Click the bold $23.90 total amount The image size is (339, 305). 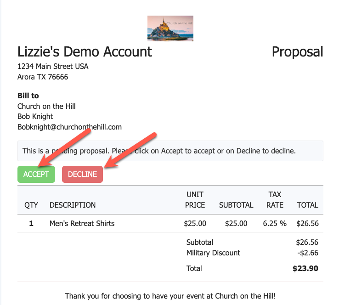click(x=305, y=268)
